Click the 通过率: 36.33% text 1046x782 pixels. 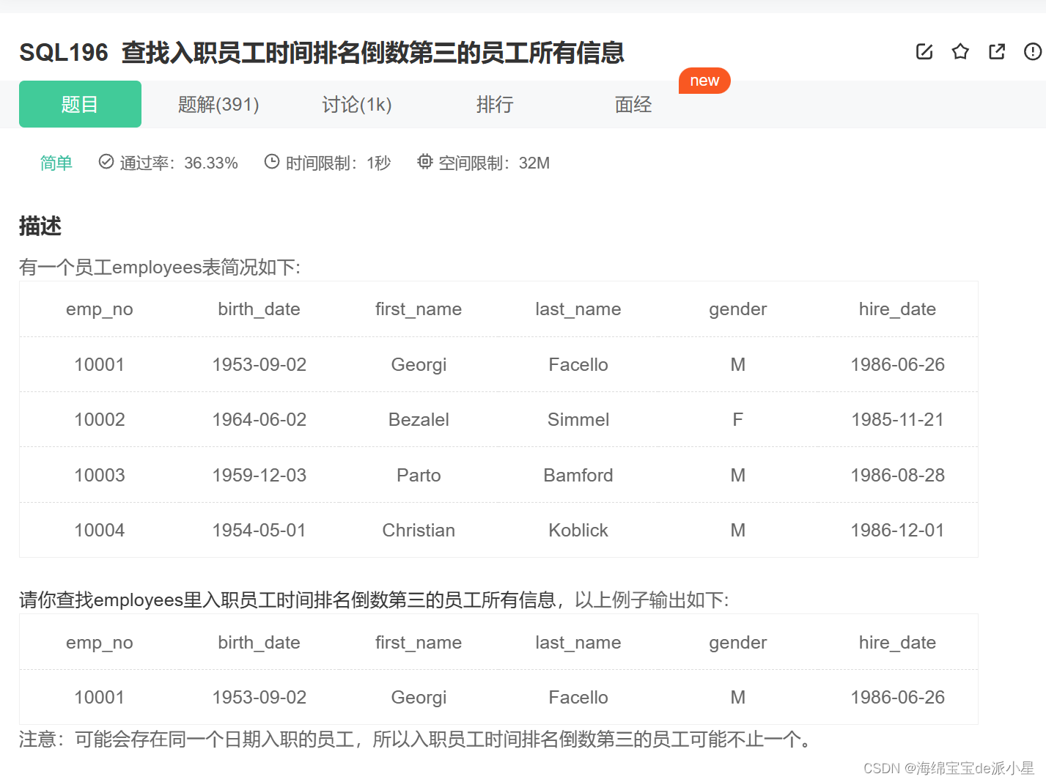point(179,163)
